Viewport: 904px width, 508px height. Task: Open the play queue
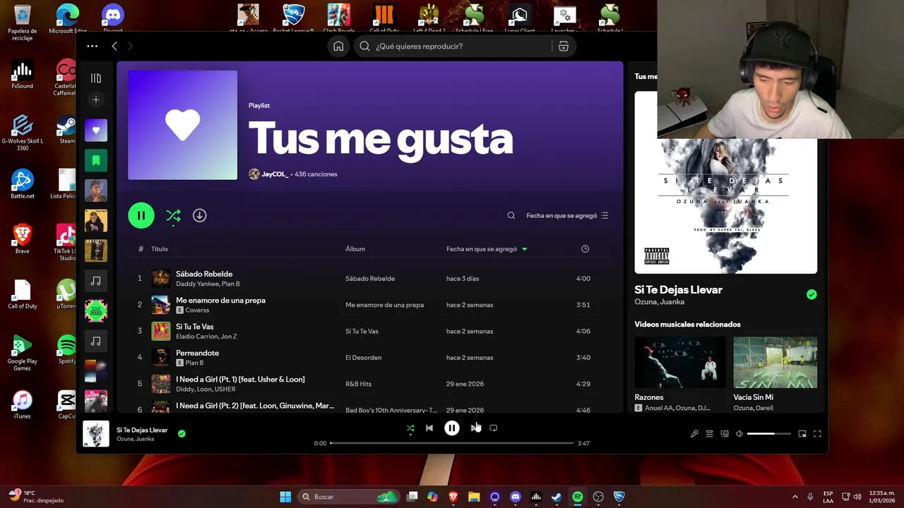coord(710,434)
